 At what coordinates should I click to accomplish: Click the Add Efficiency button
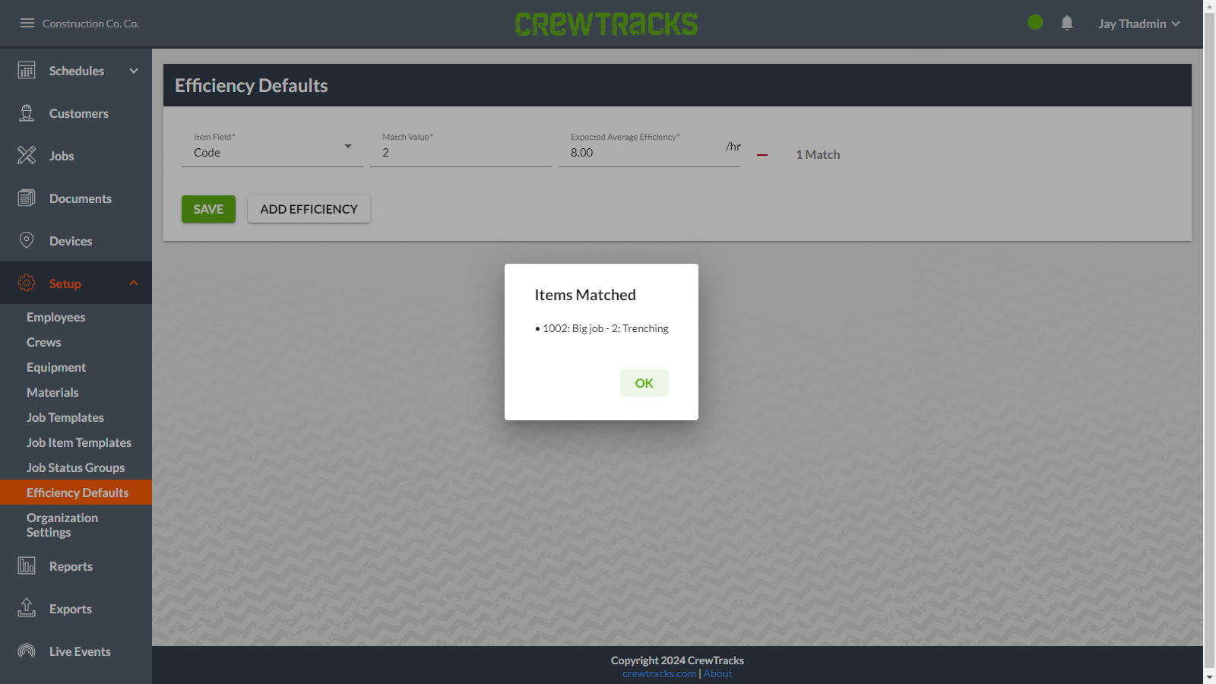coord(309,209)
